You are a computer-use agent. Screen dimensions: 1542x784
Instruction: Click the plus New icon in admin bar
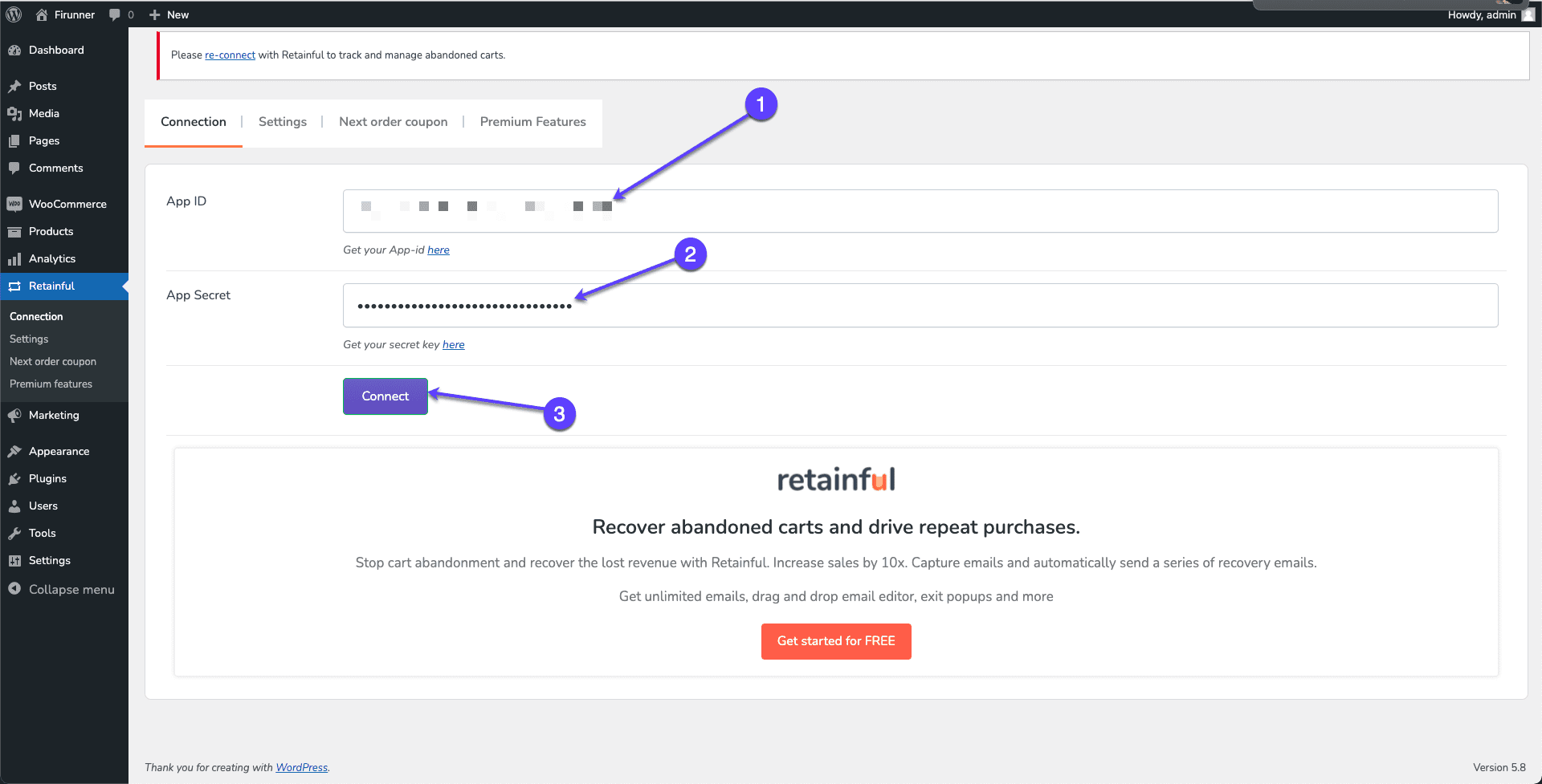coord(155,14)
